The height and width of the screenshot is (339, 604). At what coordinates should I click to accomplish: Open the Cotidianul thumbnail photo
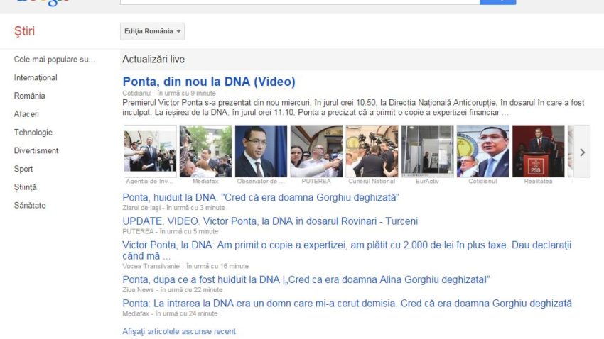pyautogui.click(x=482, y=151)
